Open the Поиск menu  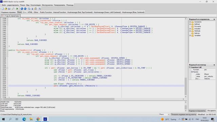pos(22,5)
